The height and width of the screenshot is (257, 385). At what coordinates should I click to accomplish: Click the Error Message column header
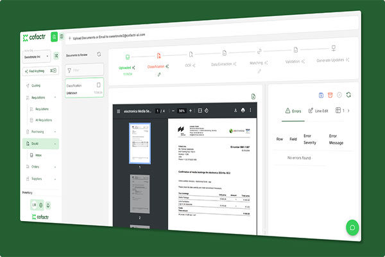336,139
